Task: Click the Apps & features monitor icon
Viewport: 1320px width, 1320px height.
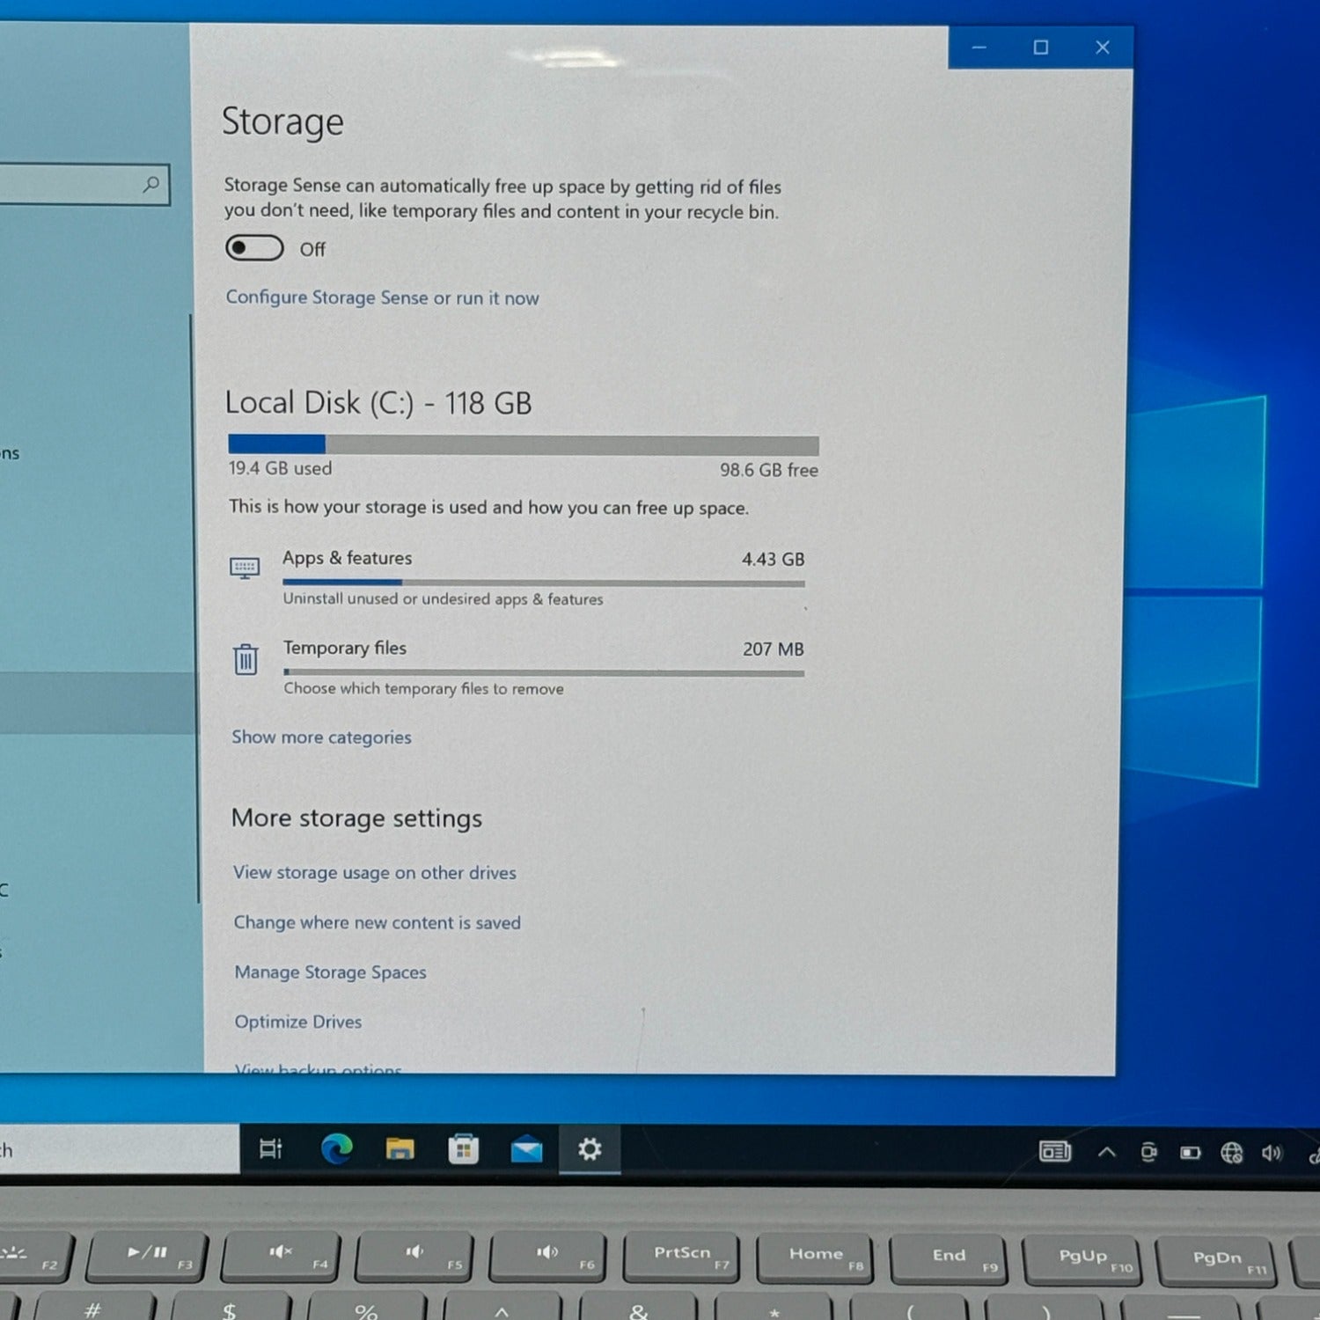Action: 245,568
